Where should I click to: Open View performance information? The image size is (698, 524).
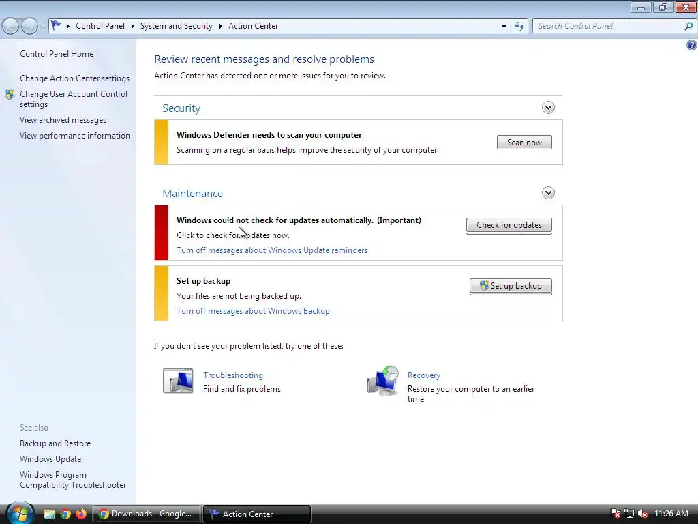[x=75, y=136]
